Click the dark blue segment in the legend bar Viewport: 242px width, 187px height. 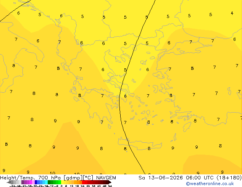[x=36, y=182]
